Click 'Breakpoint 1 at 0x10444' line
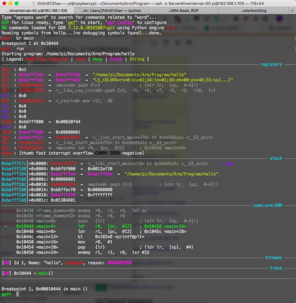Image resolution: width=296 pixels, height=303 pixels. 30,43
